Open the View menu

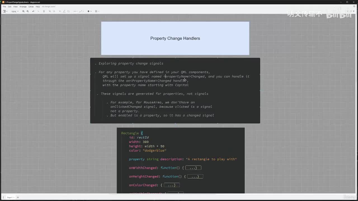pos(15,6)
